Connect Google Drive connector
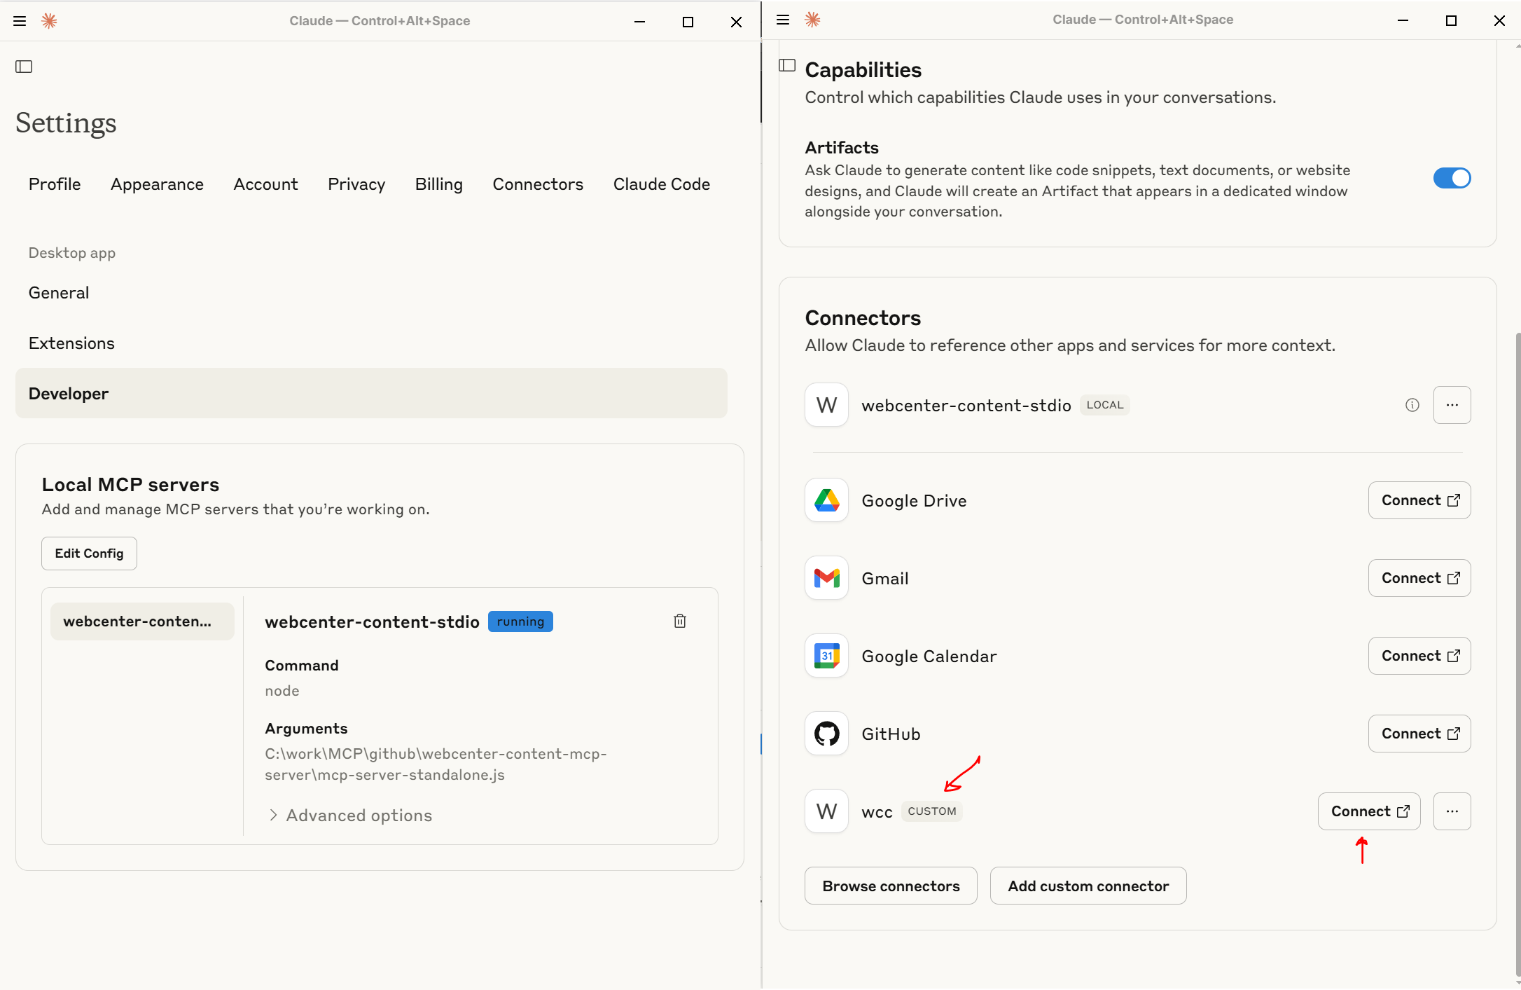The height and width of the screenshot is (990, 1521). pyautogui.click(x=1419, y=500)
